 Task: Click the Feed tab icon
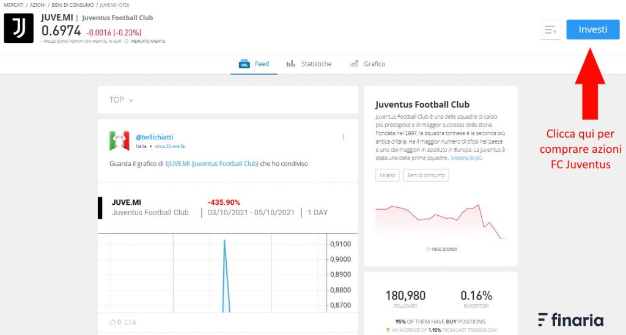pyautogui.click(x=245, y=64)
